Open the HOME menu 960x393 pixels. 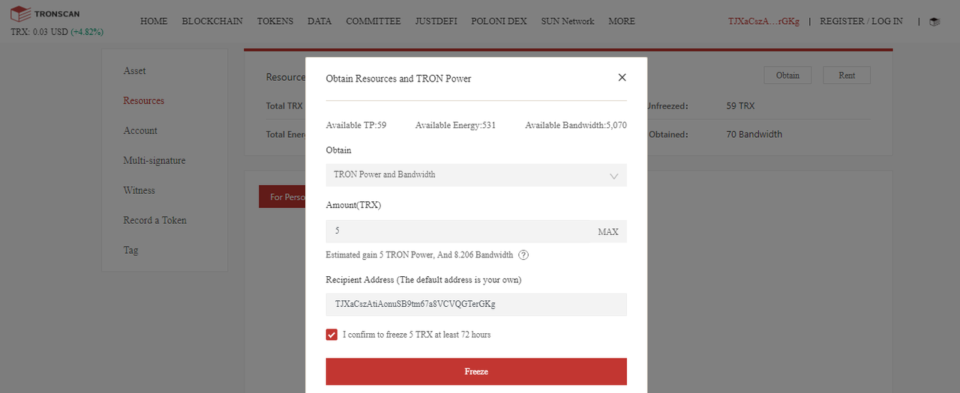[154, 22]
